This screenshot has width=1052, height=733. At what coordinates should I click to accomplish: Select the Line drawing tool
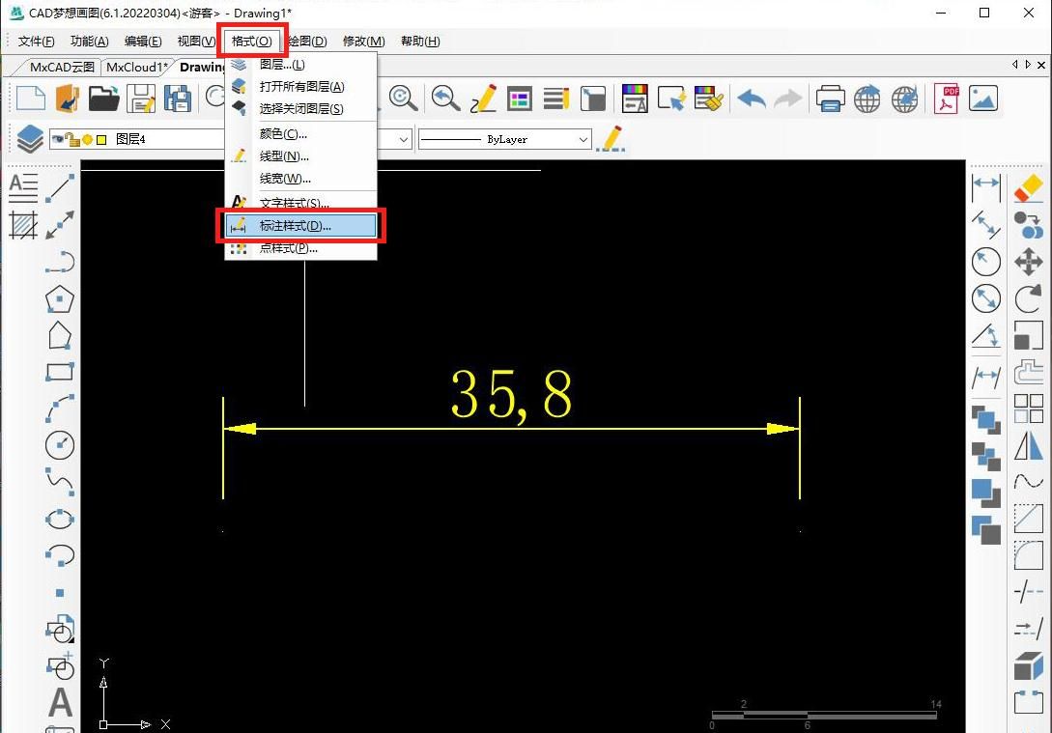click(60, 187)
